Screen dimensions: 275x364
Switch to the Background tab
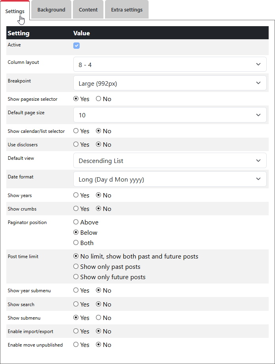pyautogui.click(x=51, y=10)
